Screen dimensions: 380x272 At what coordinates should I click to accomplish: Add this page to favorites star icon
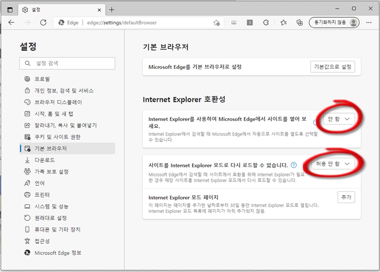point(217,23)
